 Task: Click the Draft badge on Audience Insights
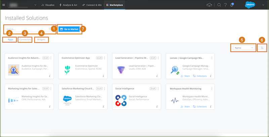pyautogui.click(x=46, y=58)
